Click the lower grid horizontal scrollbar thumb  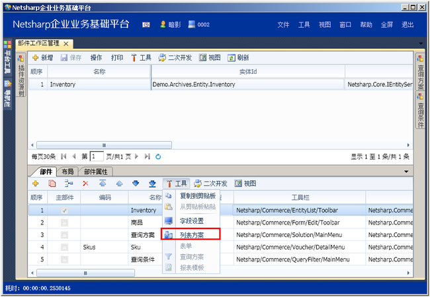(85, 273)
